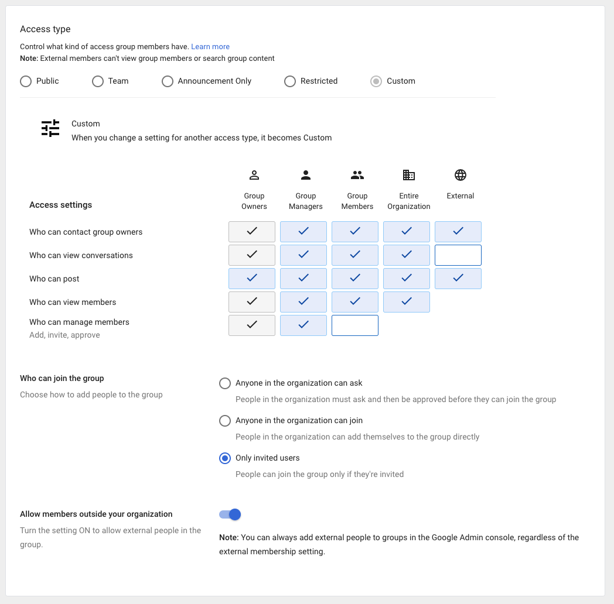The image size is (614, 604).
Task: Disable members outside your organization toggle
Action: pyautogui.click(x=230, y=514)
